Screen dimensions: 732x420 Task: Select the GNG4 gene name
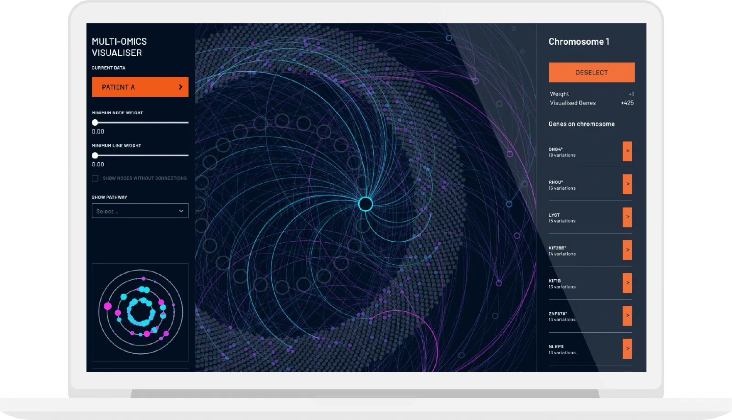click(x=555, y=149)
